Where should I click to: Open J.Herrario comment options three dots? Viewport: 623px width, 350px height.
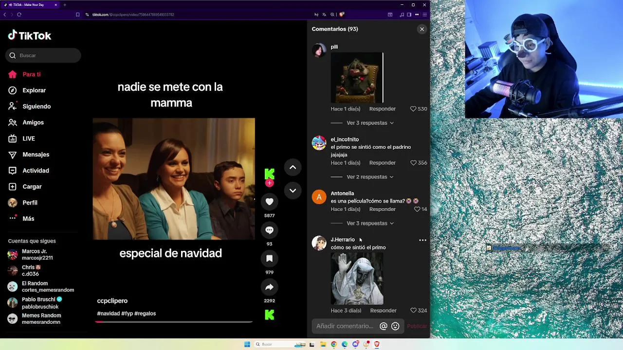pyautogui.click(x=422, y=240)
